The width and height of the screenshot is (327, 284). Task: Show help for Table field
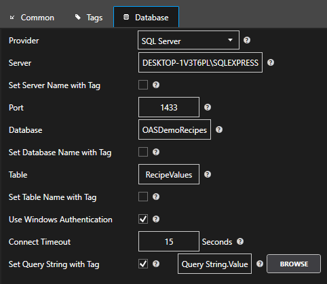click(208, 174)
